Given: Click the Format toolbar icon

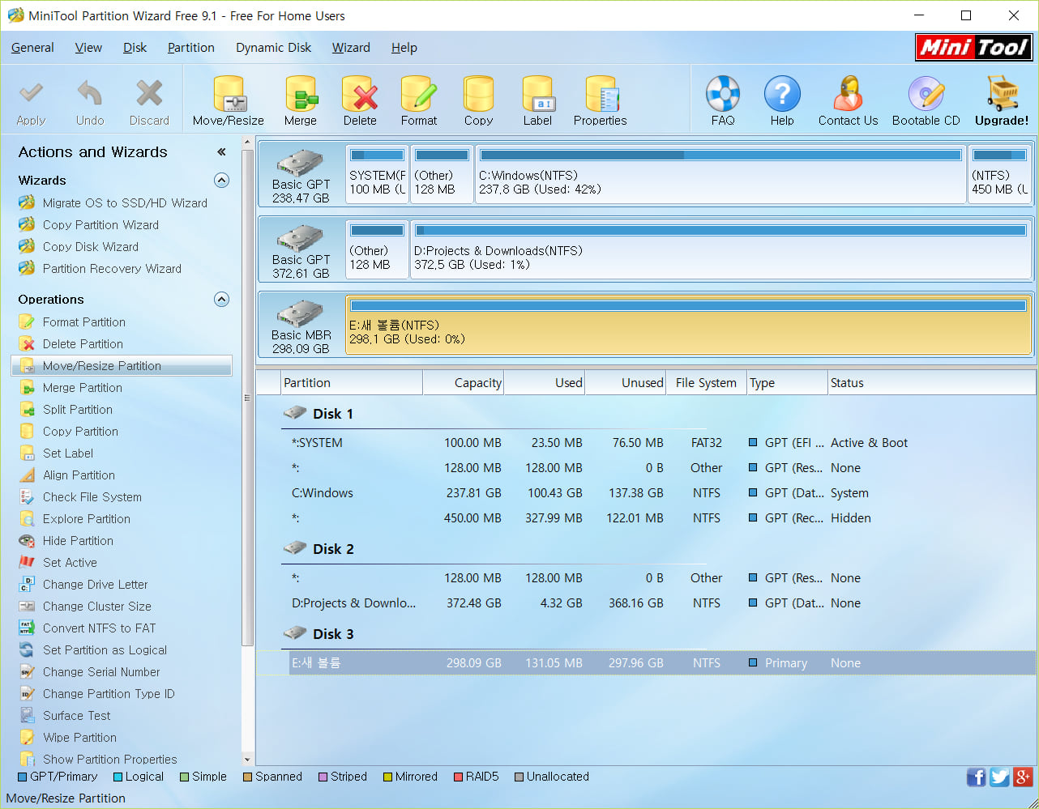Looking at the screenshot, I should click(x=419, y=94).
